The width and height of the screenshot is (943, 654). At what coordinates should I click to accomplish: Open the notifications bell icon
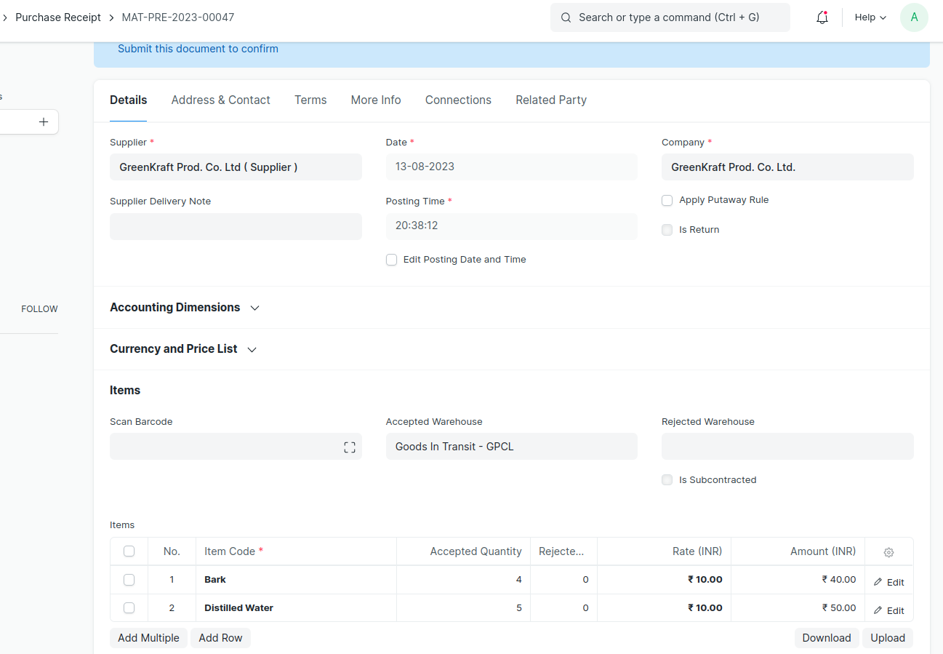click(x=822, y=17)
